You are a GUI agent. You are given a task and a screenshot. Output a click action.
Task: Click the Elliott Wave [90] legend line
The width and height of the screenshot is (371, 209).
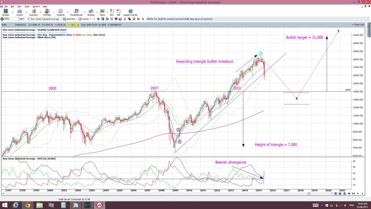point(29,37)
